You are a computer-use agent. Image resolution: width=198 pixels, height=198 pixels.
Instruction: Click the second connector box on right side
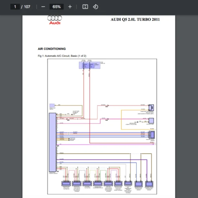(x=151, y=121)
